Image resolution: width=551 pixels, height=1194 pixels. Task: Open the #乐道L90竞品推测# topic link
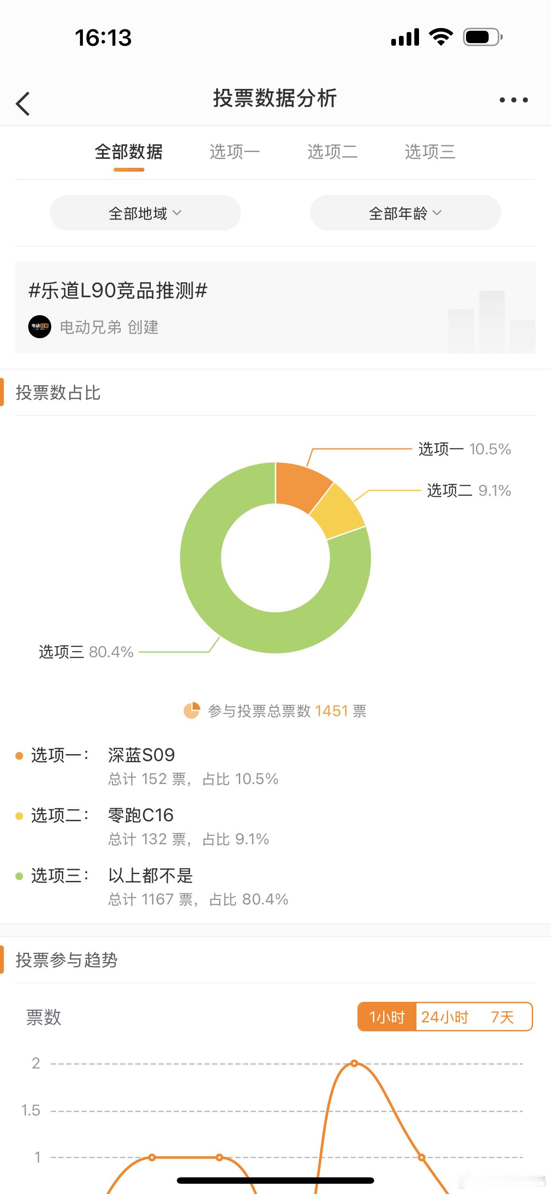(118, 291)
